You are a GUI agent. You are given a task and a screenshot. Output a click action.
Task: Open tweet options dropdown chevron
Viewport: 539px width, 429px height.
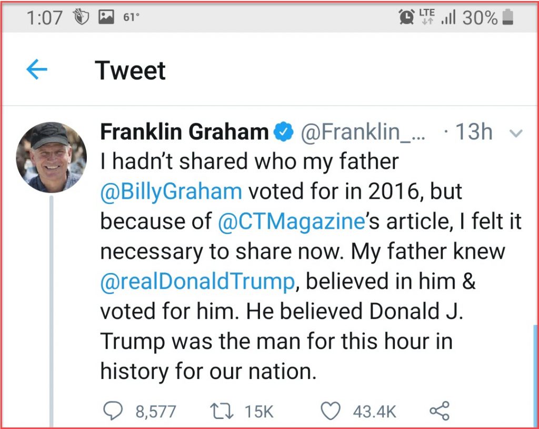[x=516, y=134]
